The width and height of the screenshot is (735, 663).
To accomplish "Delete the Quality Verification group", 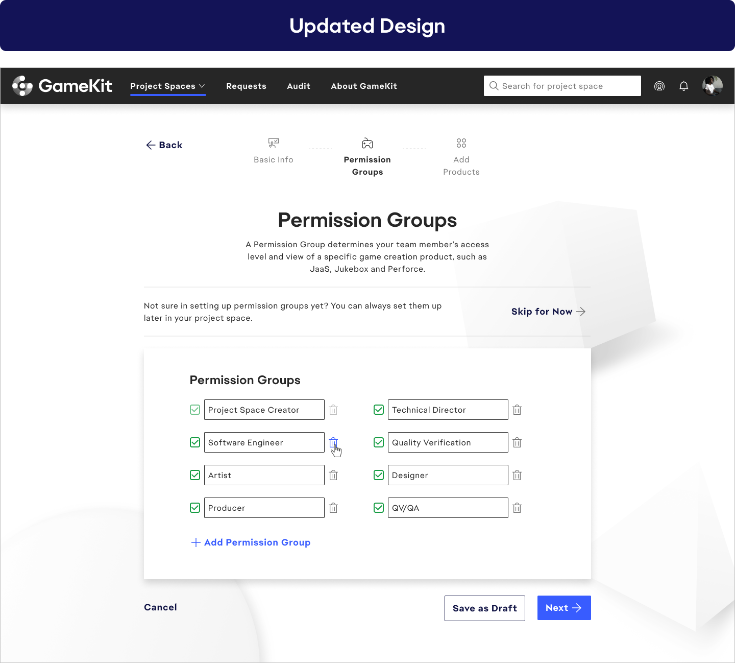I will pyautogui.click(x=517, y=442).
